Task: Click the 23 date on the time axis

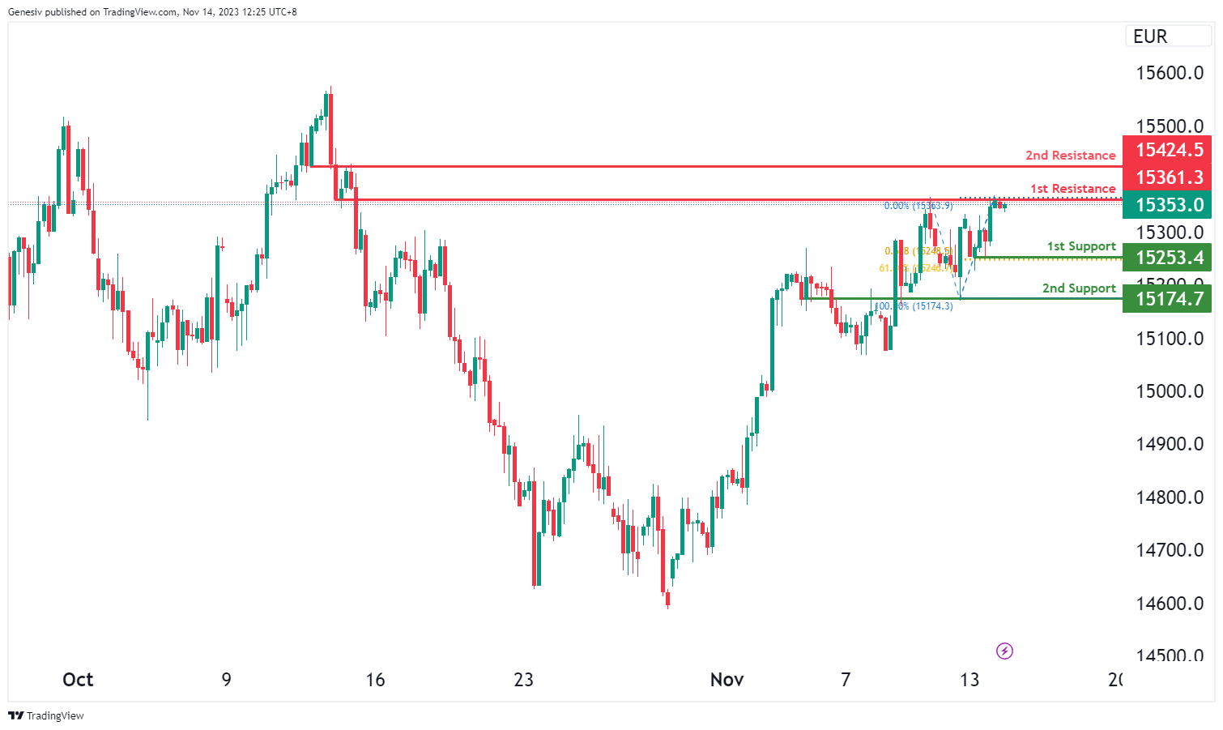Action: point(523,680)
